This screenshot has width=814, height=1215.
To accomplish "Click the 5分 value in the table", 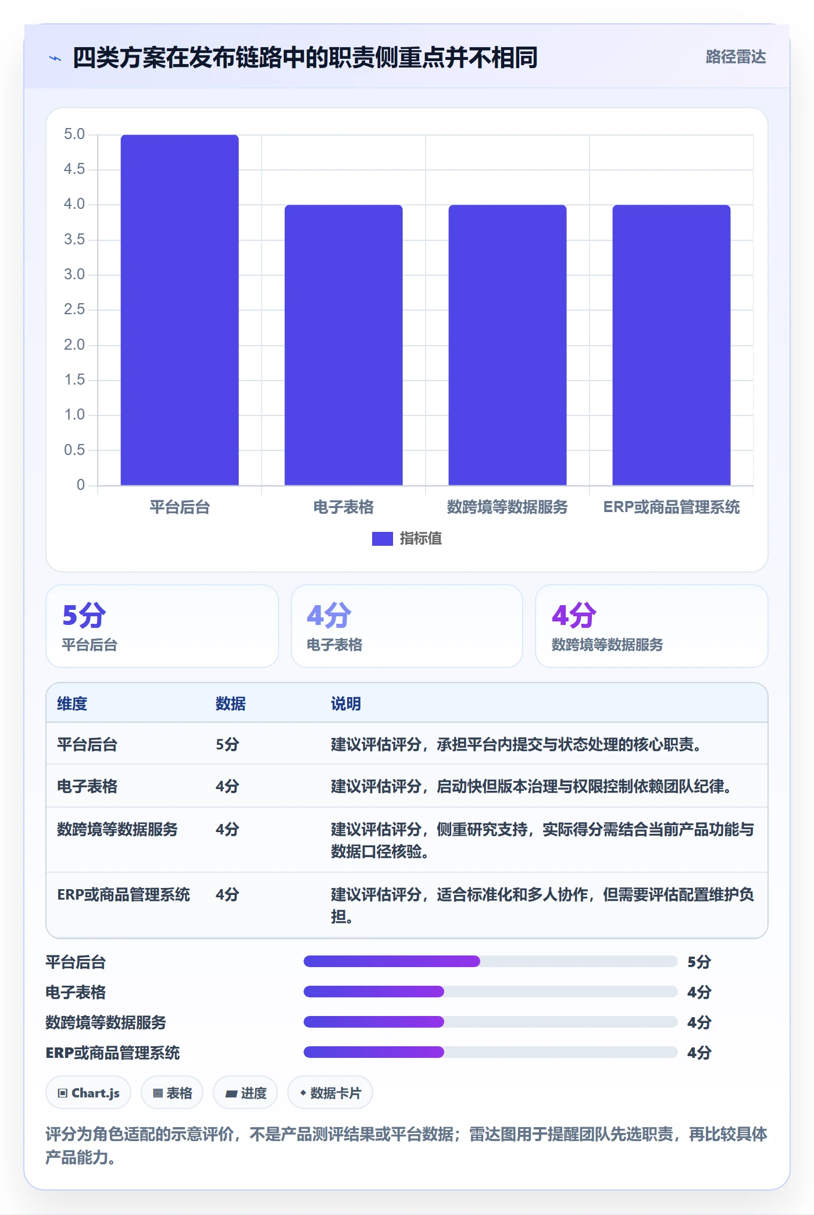I will coord(227,745).
